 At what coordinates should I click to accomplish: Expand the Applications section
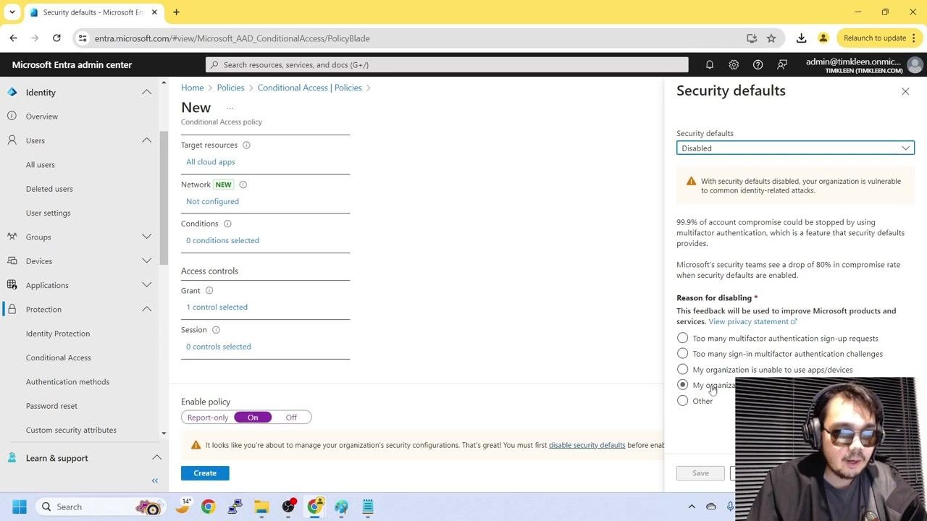coord(146,285)
